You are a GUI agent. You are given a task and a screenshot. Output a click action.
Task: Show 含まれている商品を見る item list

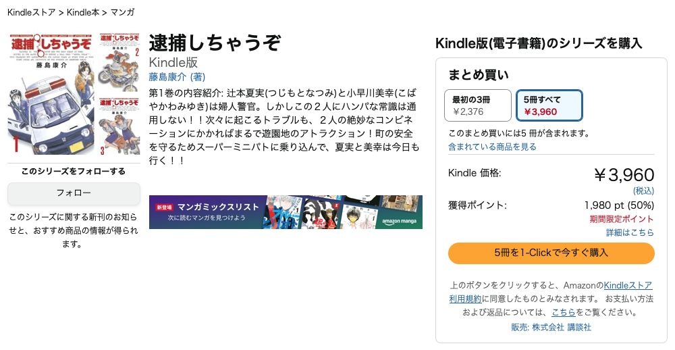click(x=492, y=146)
